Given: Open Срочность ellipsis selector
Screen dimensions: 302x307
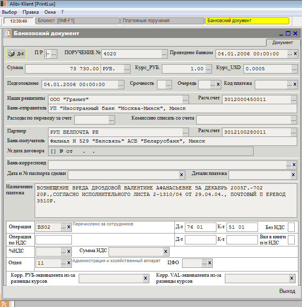Looking at the screenshot, I should click(168, 85).
